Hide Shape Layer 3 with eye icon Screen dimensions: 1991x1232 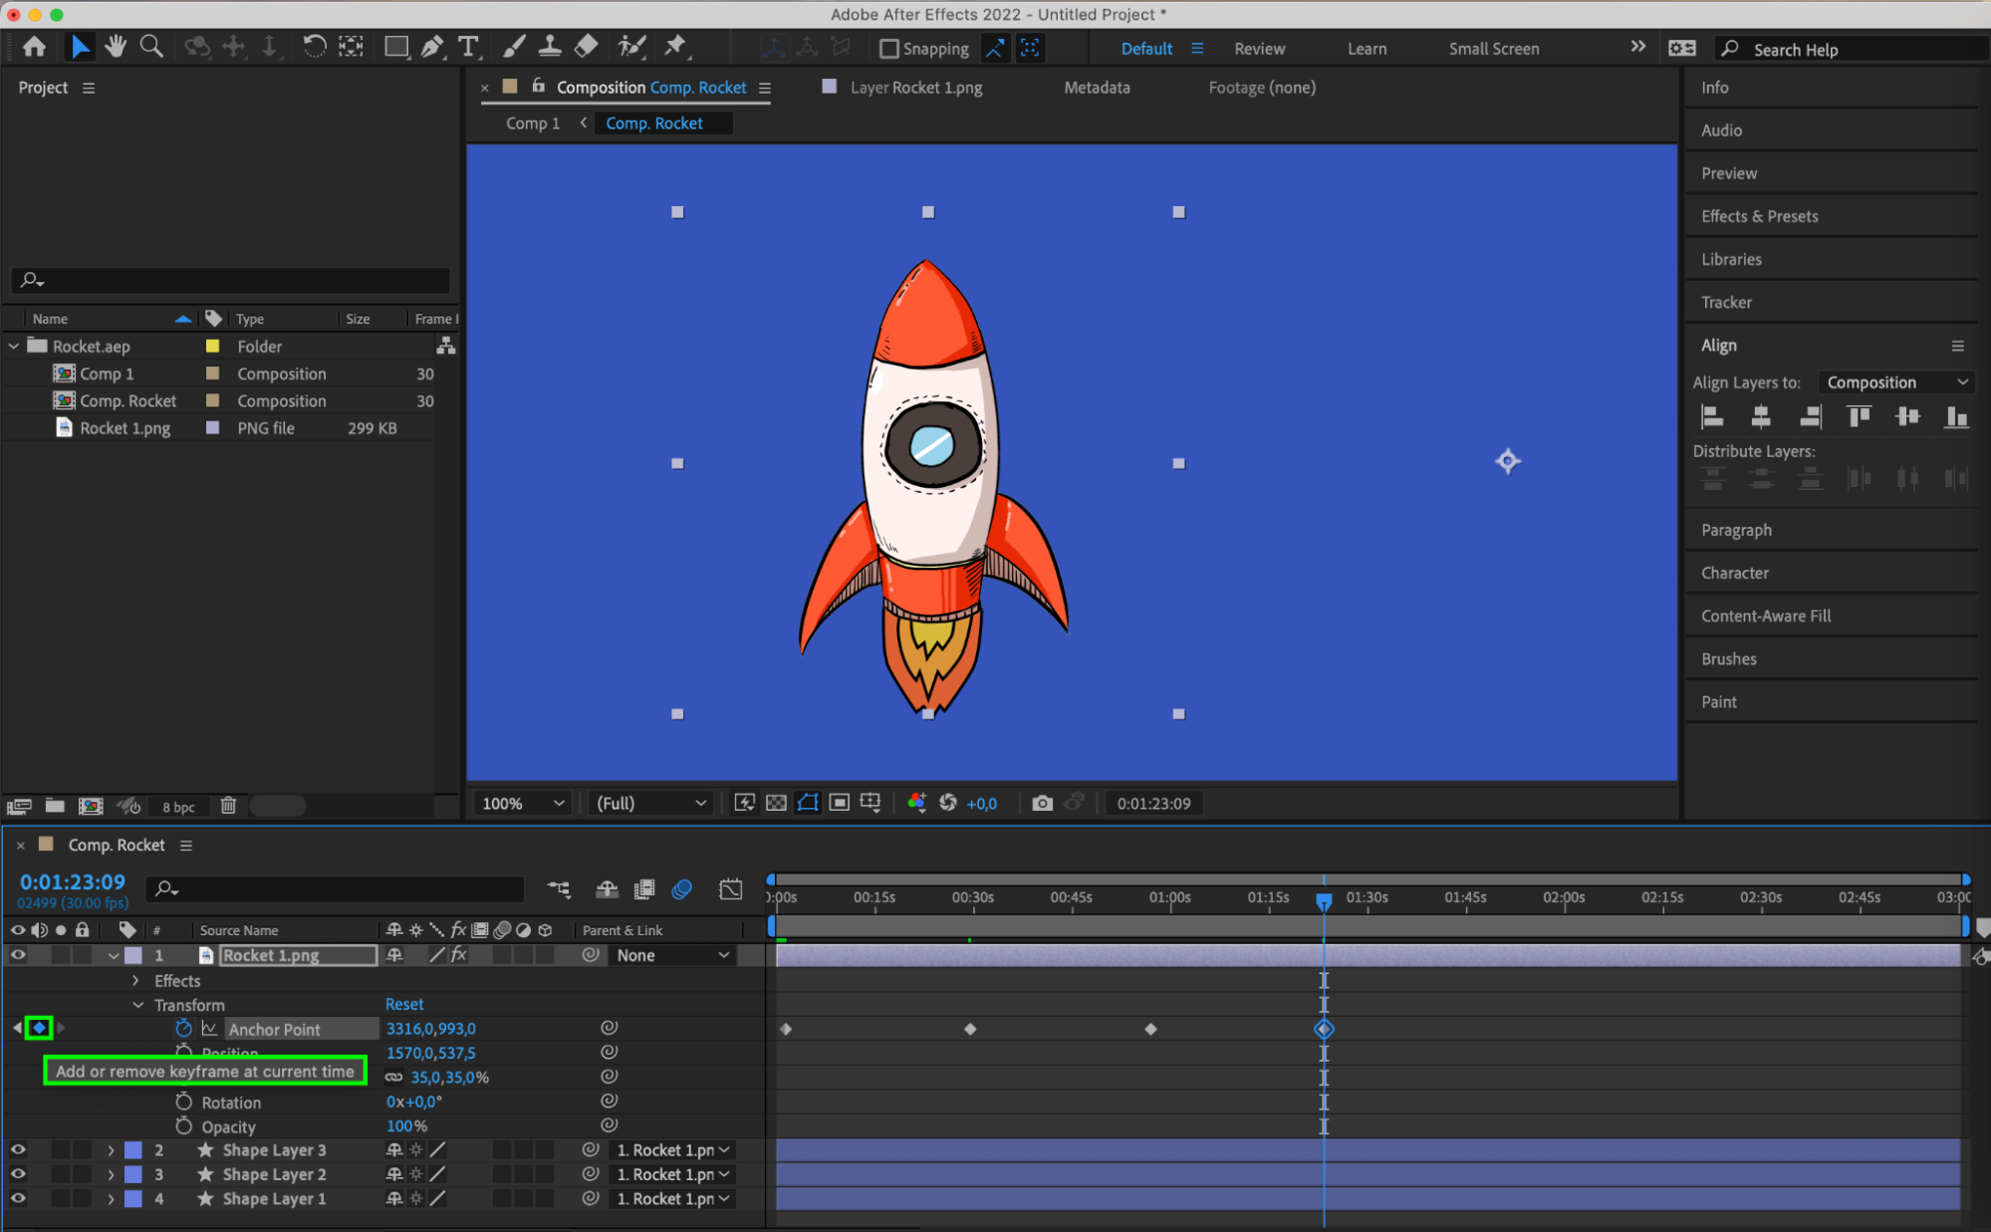(x=18, y=1149)
